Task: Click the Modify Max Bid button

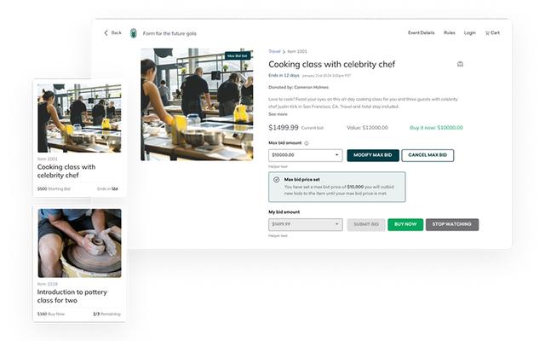Action: (x=373, y=156)
